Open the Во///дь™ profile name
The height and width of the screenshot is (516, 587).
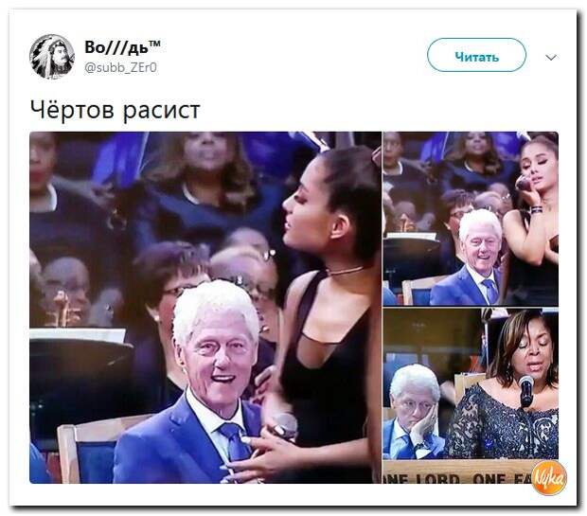[123, 46]
